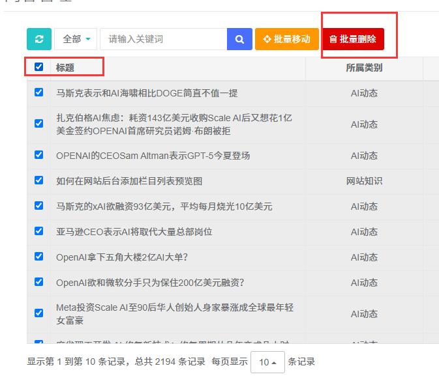Open the 全部 category dropdown
Screen dimensions: 439x383
(x=76, y=39)
